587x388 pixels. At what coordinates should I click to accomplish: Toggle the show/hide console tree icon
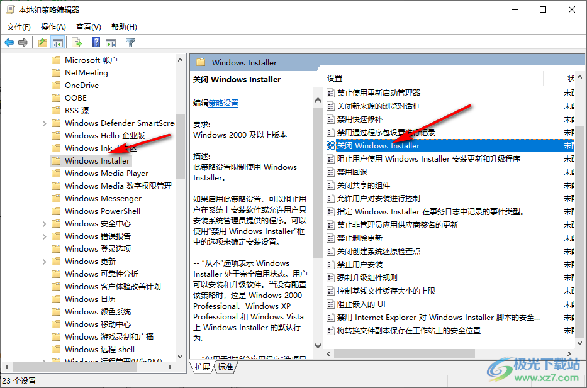point(58,43)
